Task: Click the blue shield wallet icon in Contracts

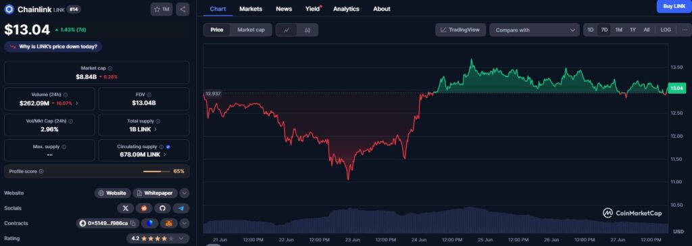Action: coord(149,223)
